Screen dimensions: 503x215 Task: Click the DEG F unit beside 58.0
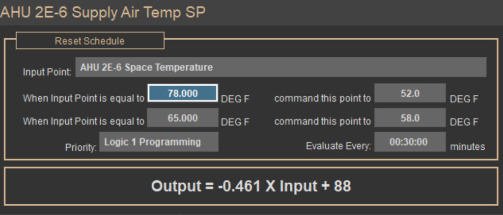pos(464,121)
